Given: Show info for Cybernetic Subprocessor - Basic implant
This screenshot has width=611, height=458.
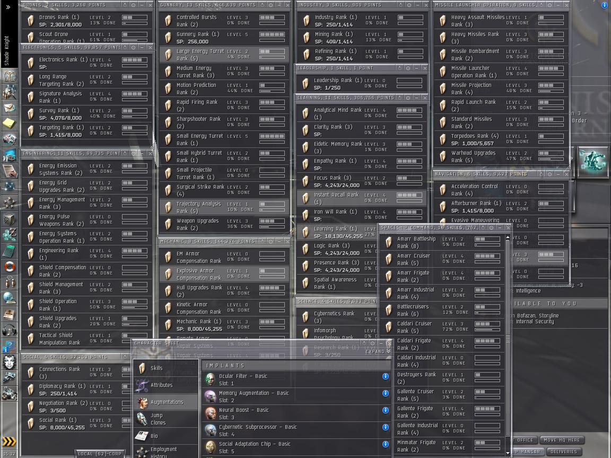Looking at the screenshot, I should coord(386,427).
